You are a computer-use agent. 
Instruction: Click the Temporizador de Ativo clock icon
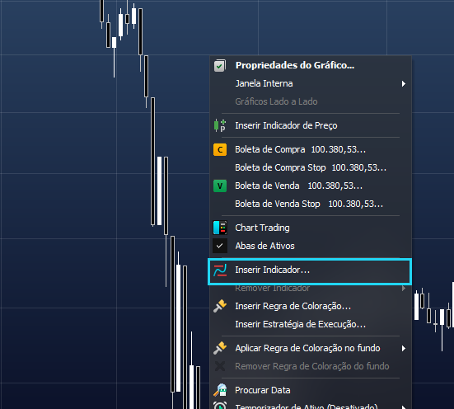[x=220, y=406]
